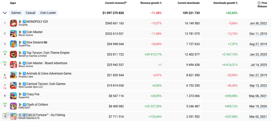Select the Coin Looter filter tag
Image resolution: width=271 pixels, height=121 pixels.
pyautogui.click(x=48, y=13)
